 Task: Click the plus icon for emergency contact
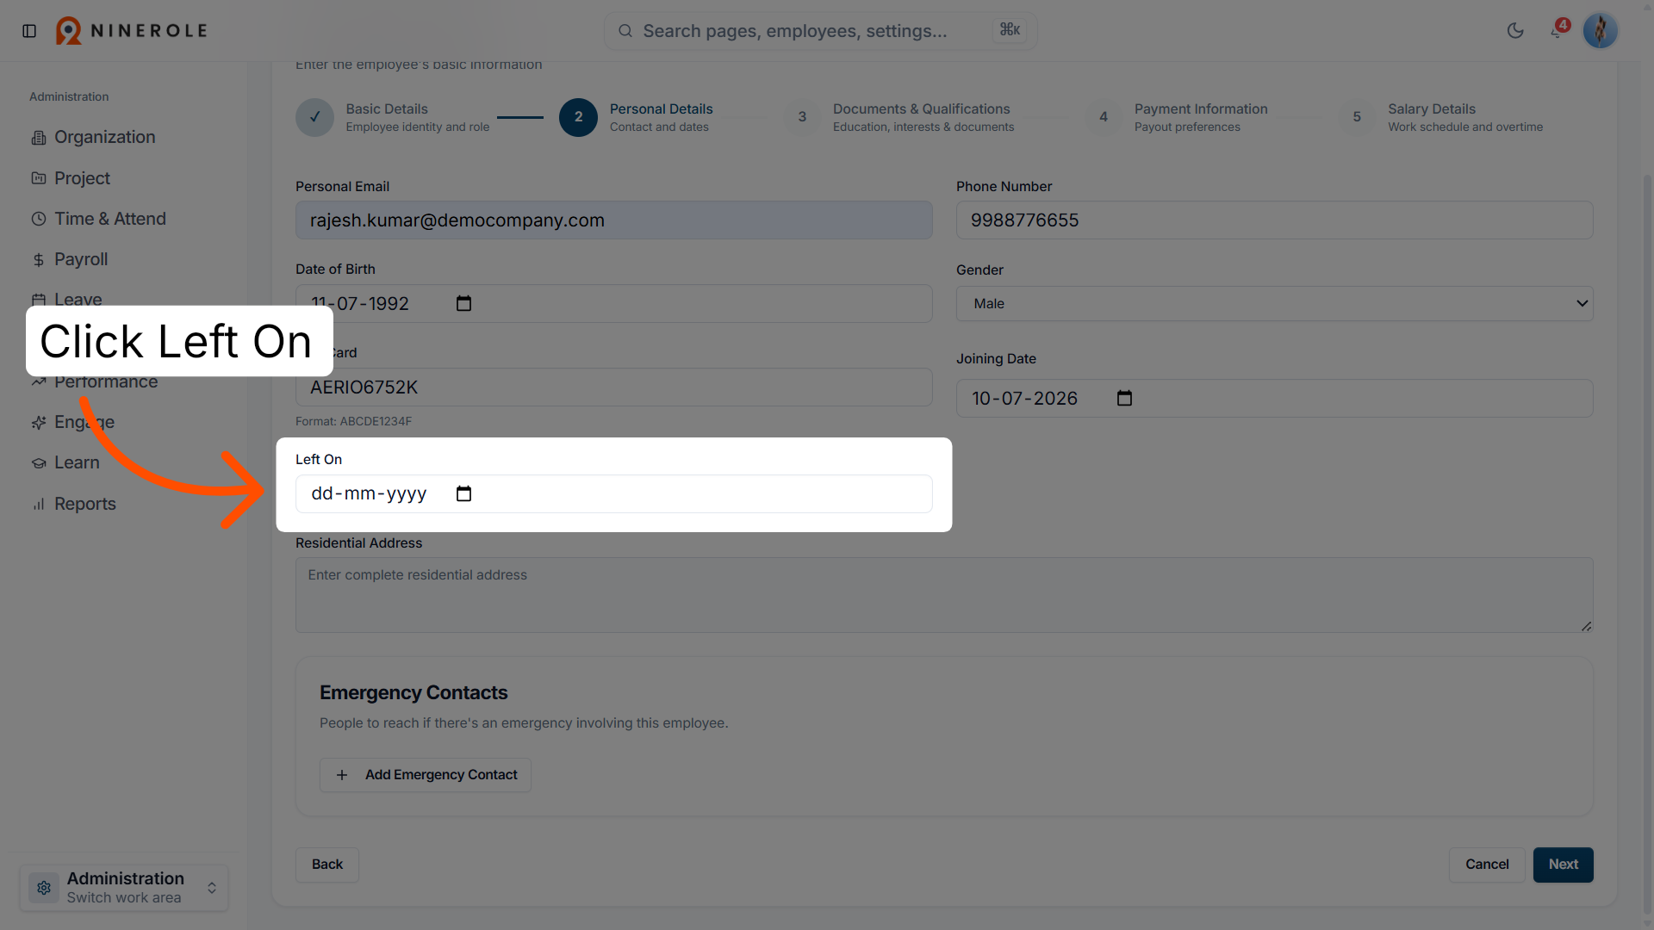click(342, 775)
